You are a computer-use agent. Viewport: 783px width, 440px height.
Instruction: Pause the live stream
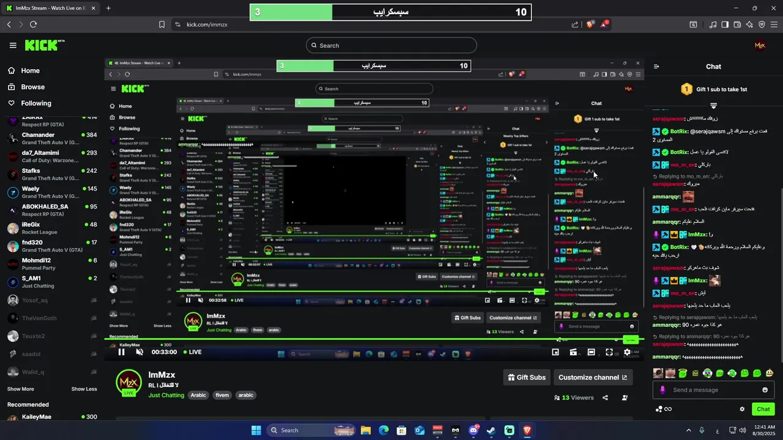click(121, 352)
